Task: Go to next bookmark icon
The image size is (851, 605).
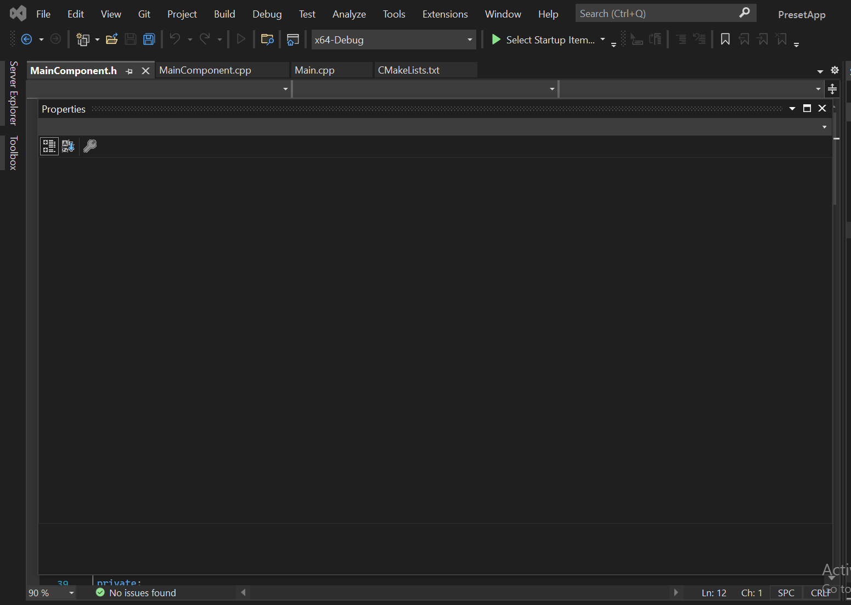Action: (763, 39)
